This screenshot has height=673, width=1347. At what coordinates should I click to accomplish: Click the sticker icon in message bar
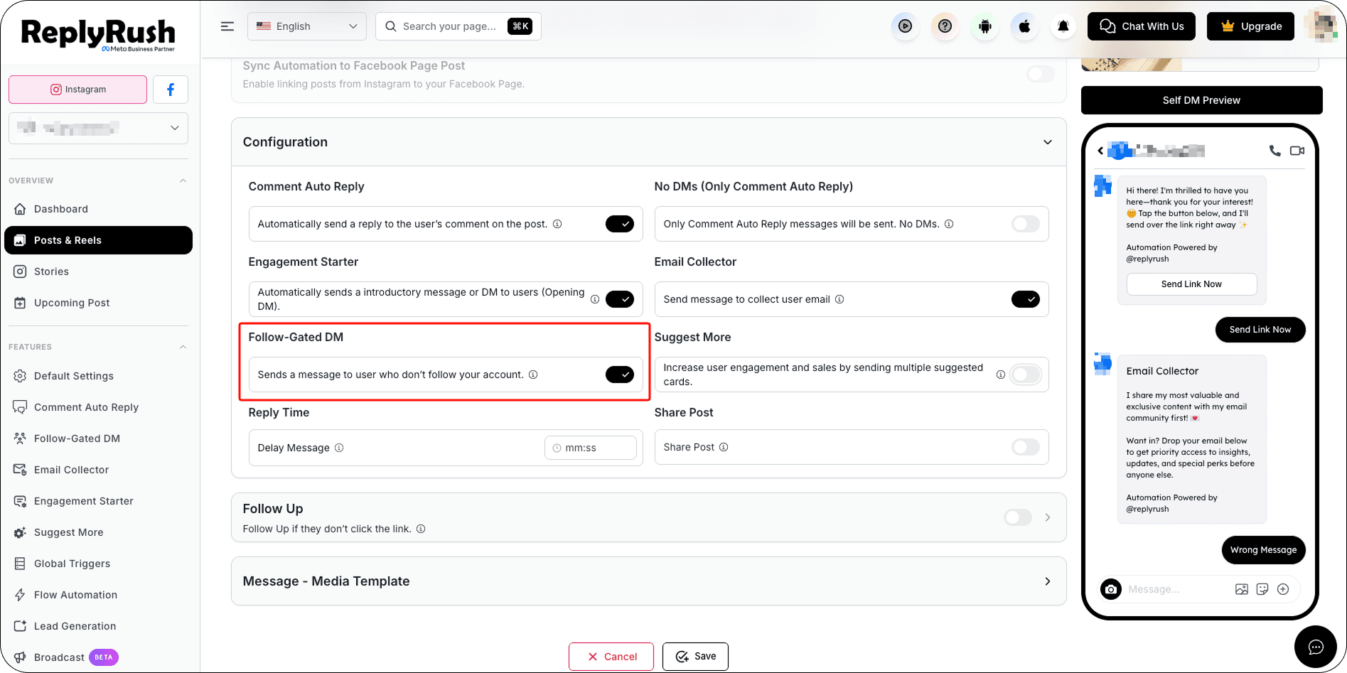tap(1262, 589)
